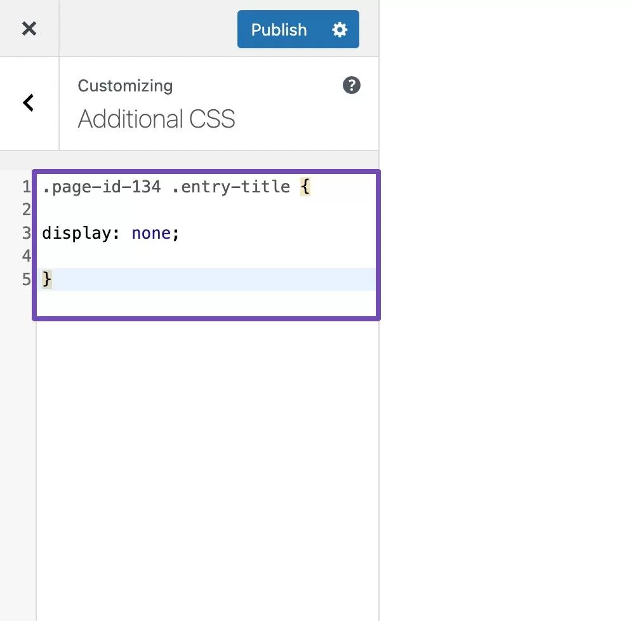Place cursor on empty line 2
The image size is (631, 621).
click(x=190, y=210)
